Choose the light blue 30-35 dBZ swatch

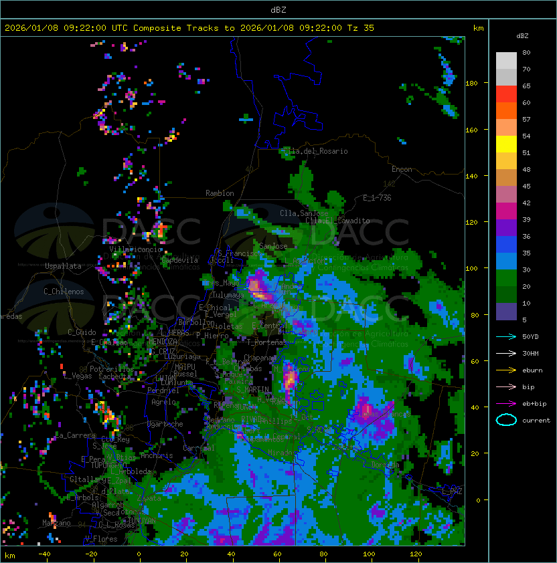(506, 261)
